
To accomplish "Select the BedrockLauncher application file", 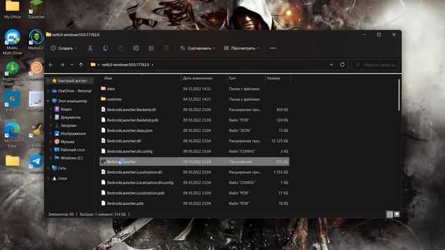I will coord(195,162).
